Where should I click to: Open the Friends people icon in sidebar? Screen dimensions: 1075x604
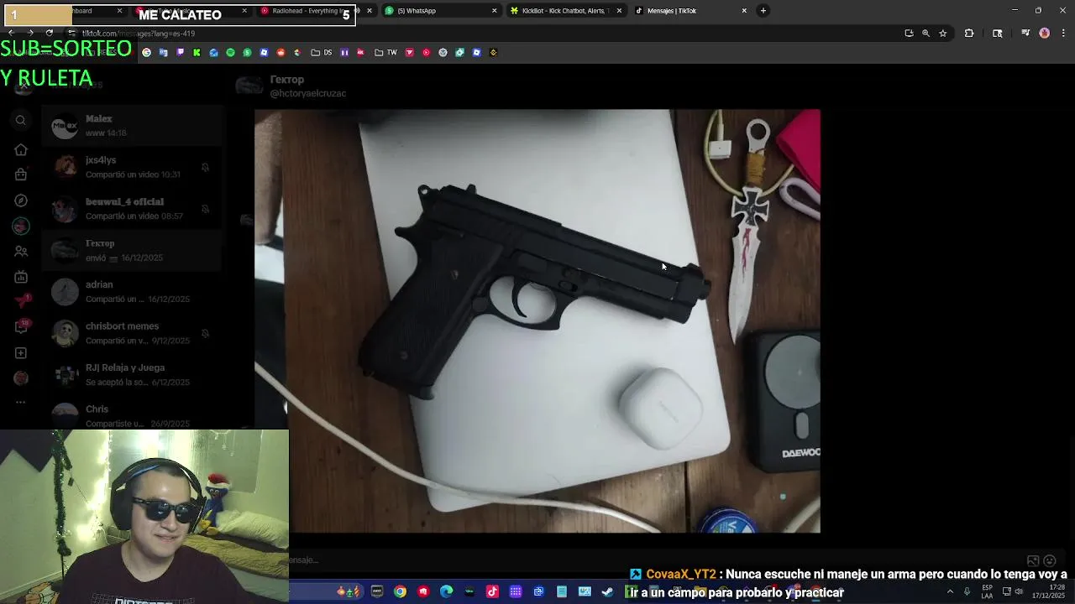[x=21, y=251]
